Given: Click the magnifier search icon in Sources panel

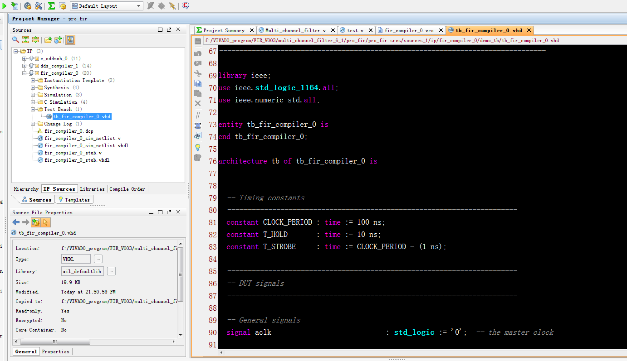Looking at the screenshot, I should click(x=15, y=40).
